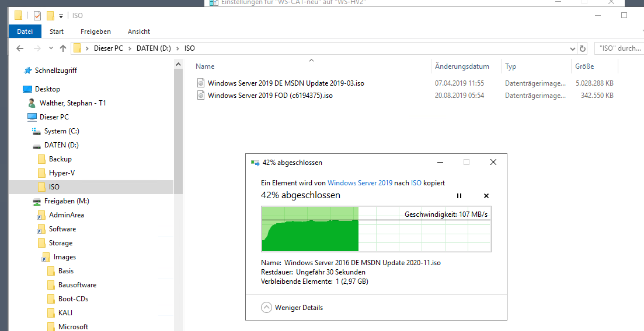
Task: Open the Backup folder in tree
Action: [60, 159]
